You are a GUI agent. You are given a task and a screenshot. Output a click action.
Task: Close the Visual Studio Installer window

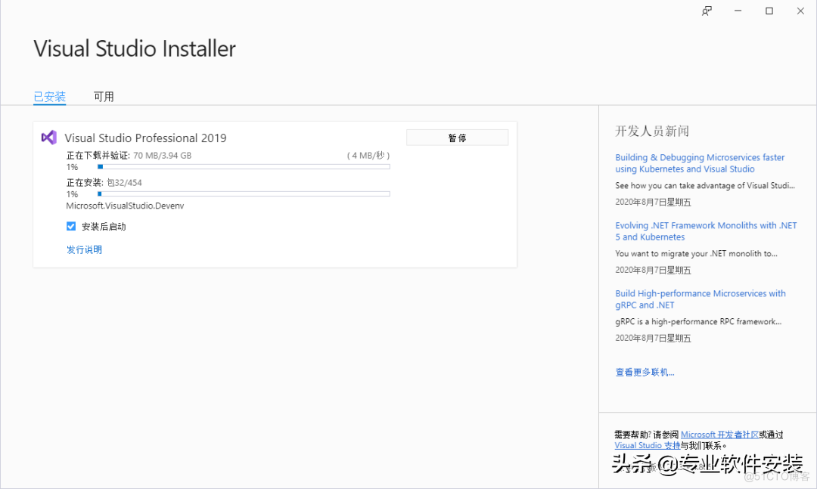pyautogui.click(x=800, y=11)
